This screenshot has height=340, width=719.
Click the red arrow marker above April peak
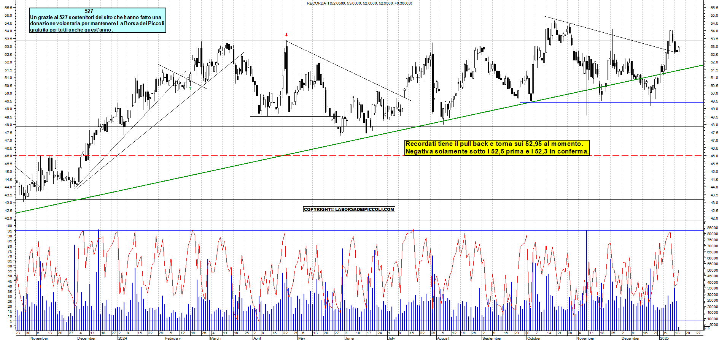pos(286,35)
